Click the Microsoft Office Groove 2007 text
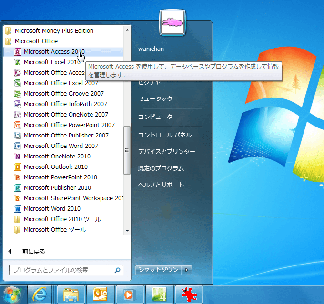 click(x=64, y=94)
